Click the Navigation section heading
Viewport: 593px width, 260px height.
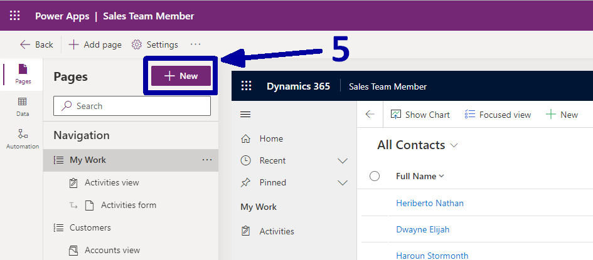tap(82, 135)
